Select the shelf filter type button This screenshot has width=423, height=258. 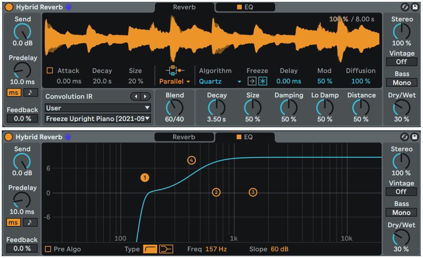click(x=166, y=249)
